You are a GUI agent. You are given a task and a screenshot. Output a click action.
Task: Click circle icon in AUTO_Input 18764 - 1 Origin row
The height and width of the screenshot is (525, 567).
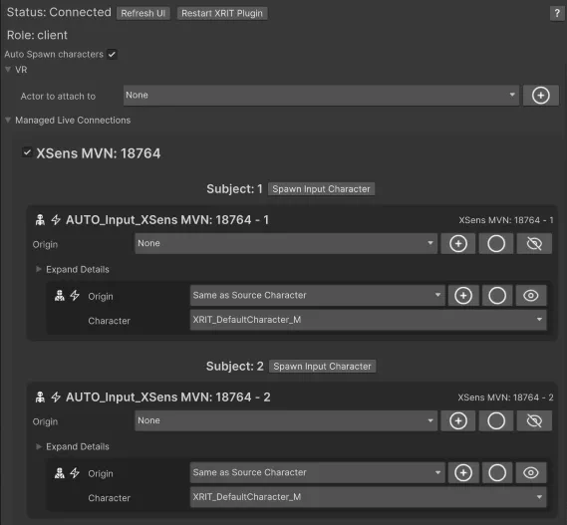pos(496,243)
